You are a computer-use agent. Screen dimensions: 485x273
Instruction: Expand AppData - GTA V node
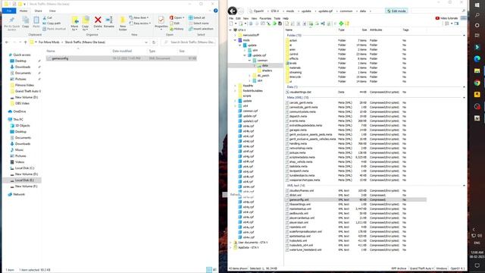(230, 248)
